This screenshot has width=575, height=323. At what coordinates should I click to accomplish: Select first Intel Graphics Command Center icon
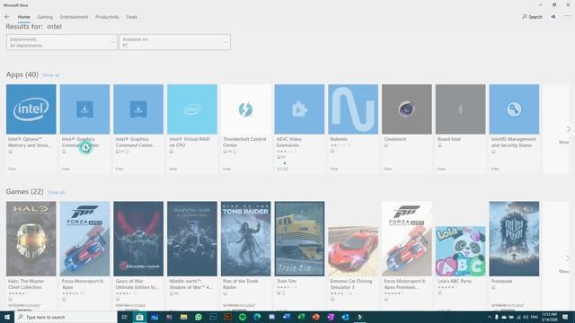tap(84, 109)
